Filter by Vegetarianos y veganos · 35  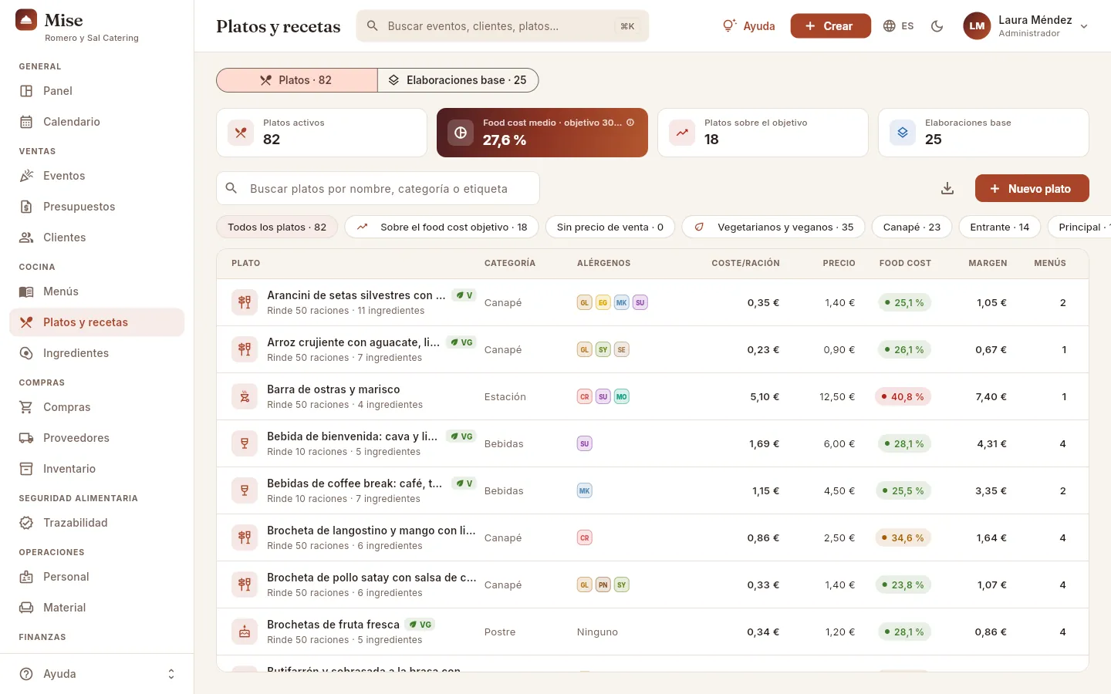click(x=773, y=227)
